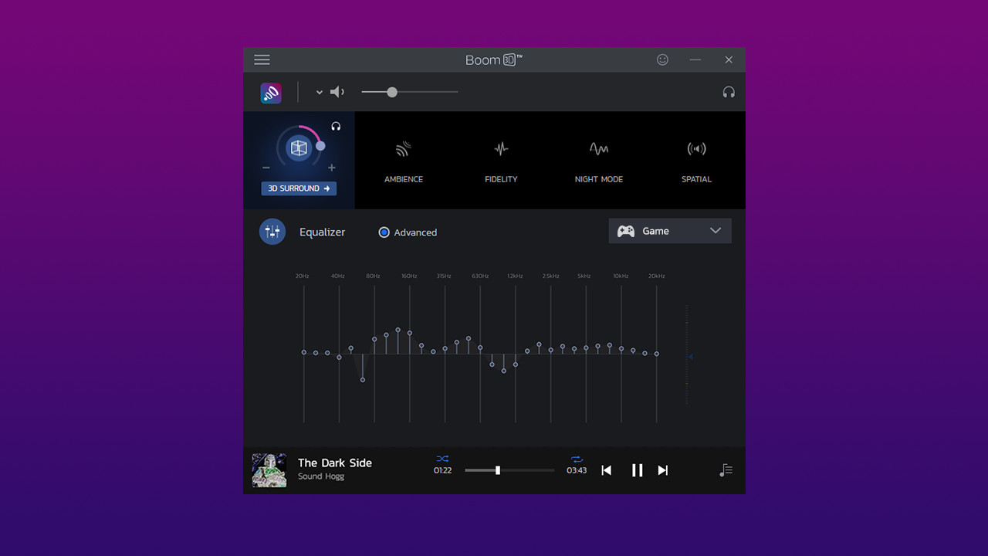This screenshot has height=556, width=988.
Task: Enable the Advanced equalizer radio button
Action: (x=384, y=232)
